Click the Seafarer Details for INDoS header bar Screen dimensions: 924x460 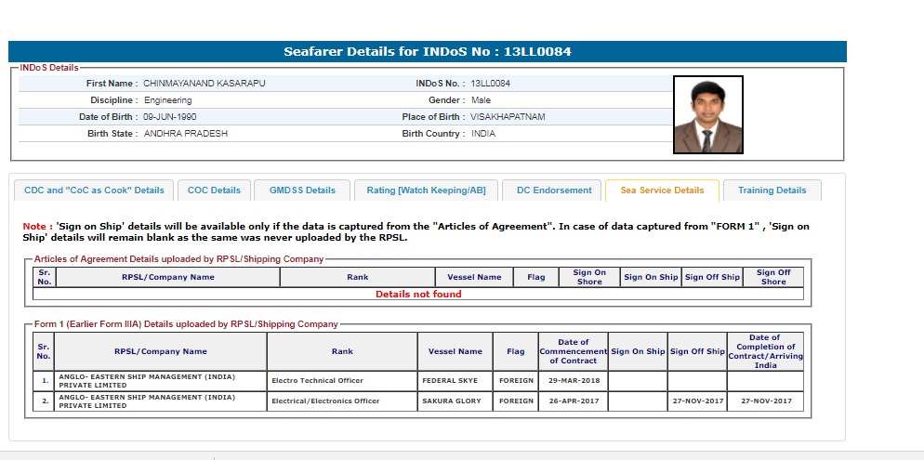(428, 52)
